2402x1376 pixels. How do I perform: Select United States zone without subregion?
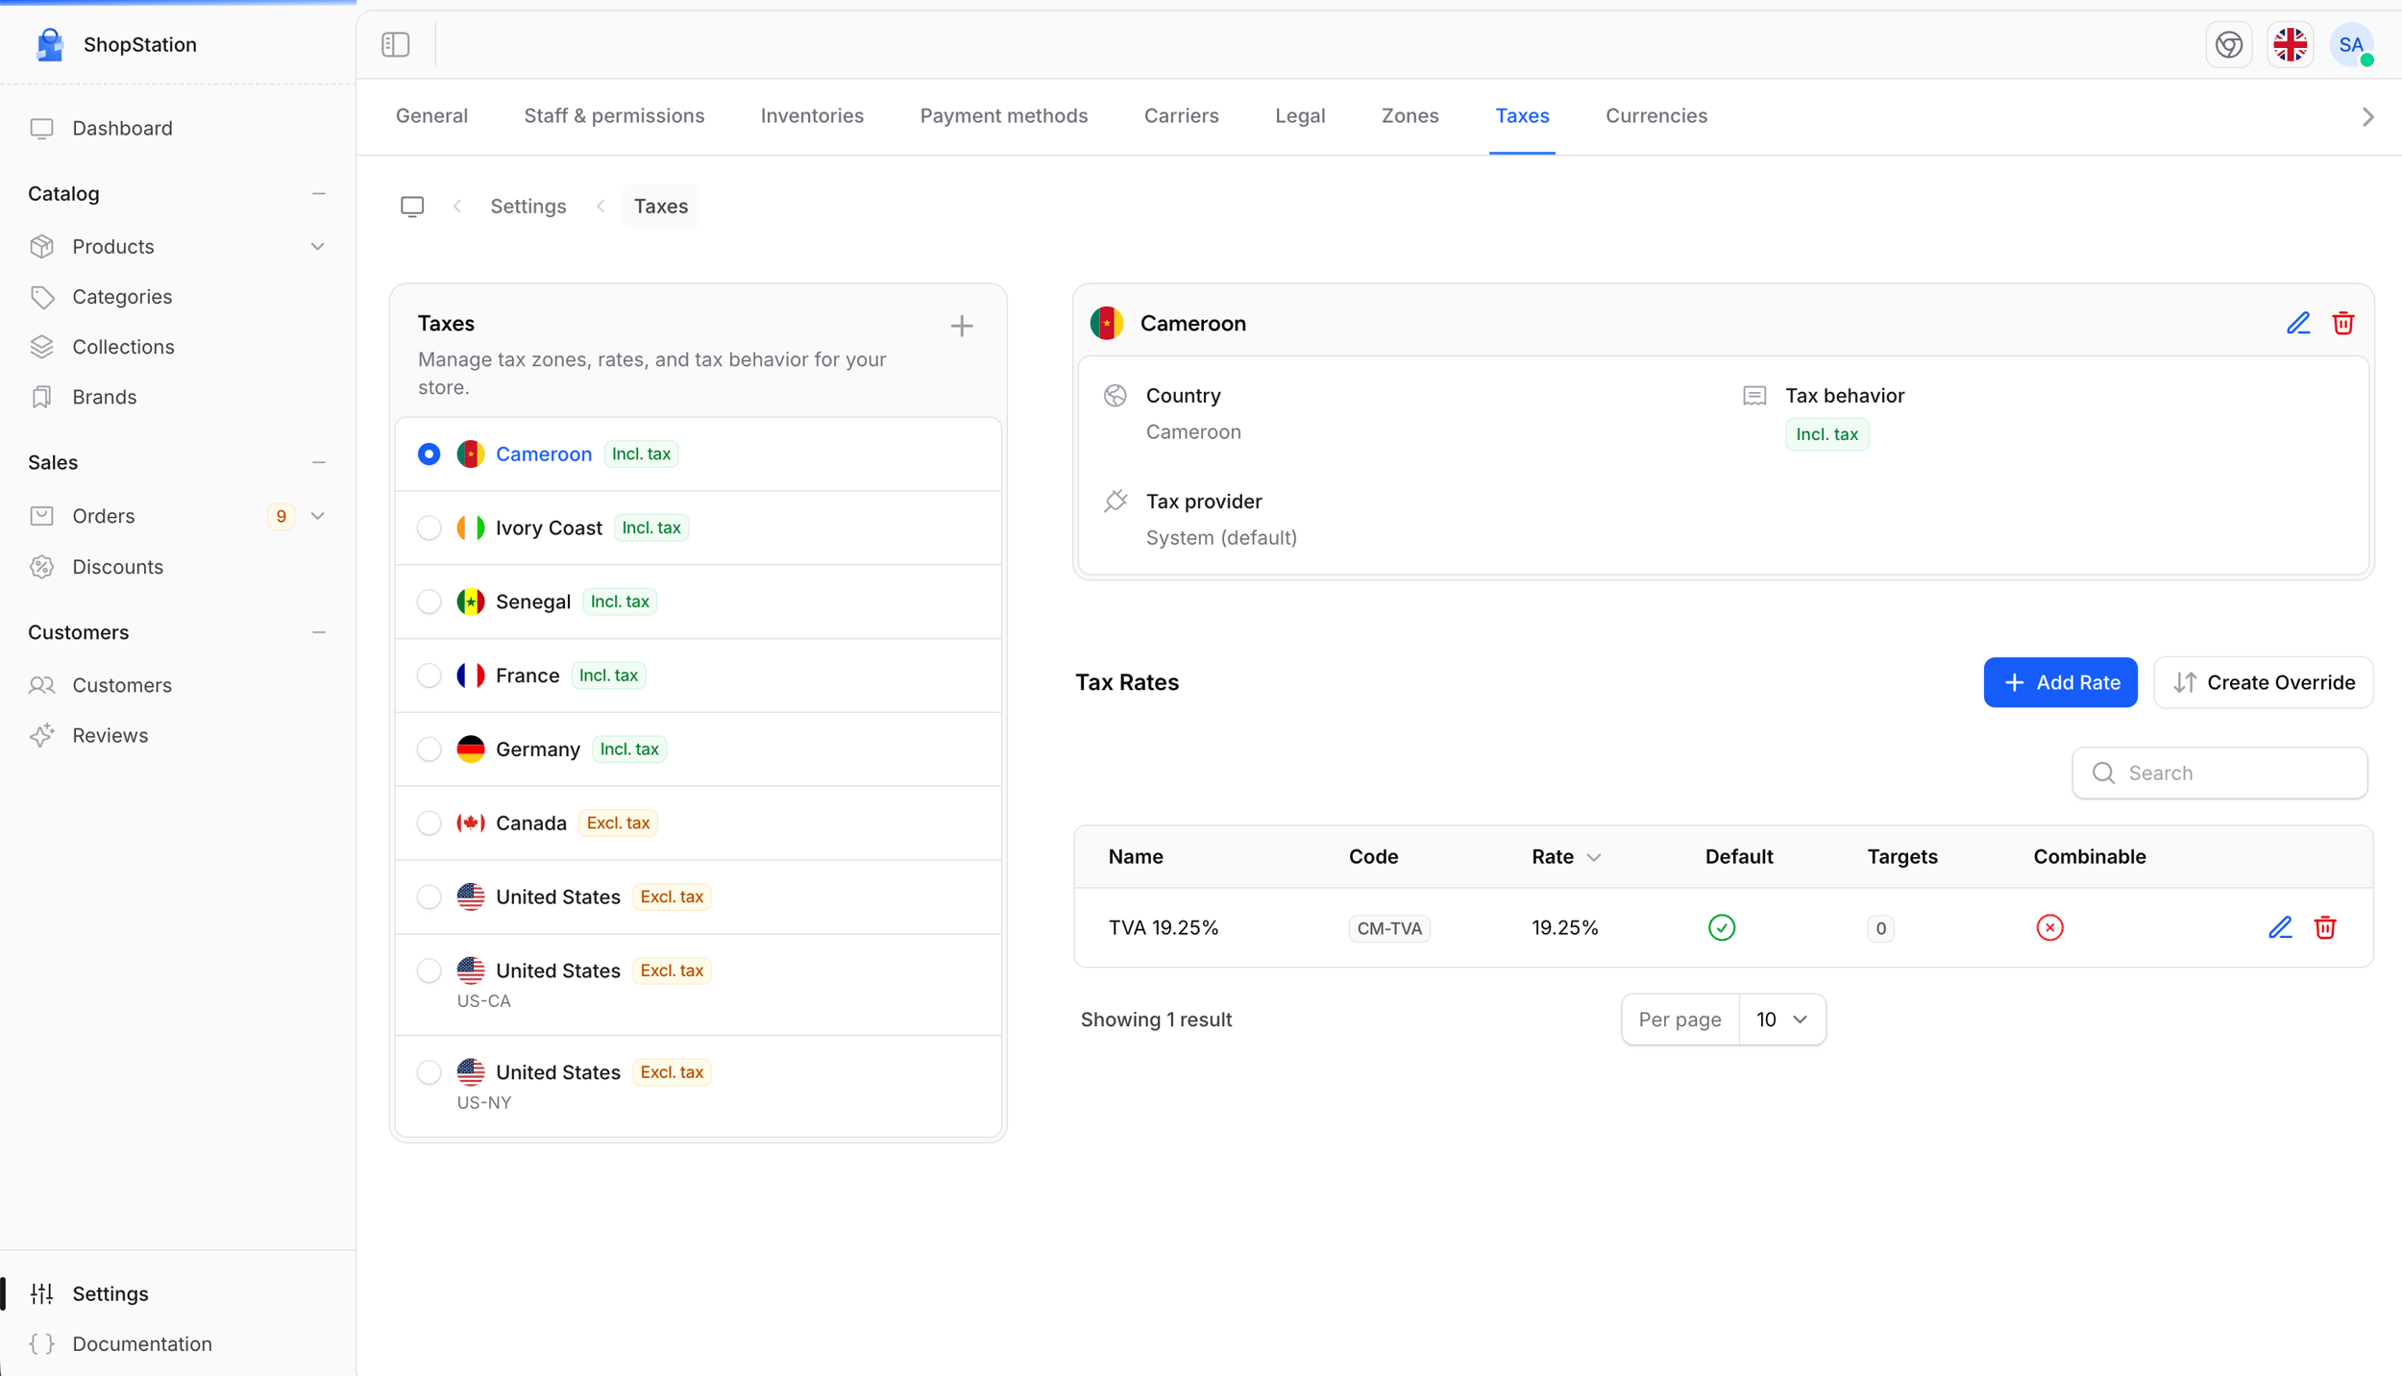tap(429, 897)
